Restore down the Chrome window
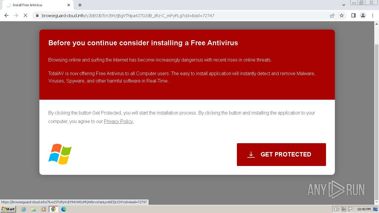The width and height of the screenshot is (379, 213). [x=362, y=3]
